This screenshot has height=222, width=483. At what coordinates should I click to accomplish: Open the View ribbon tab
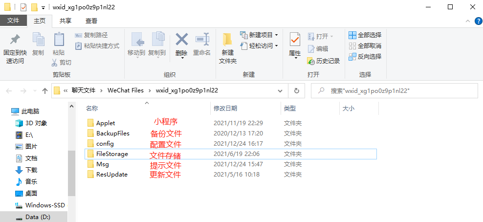91,21
